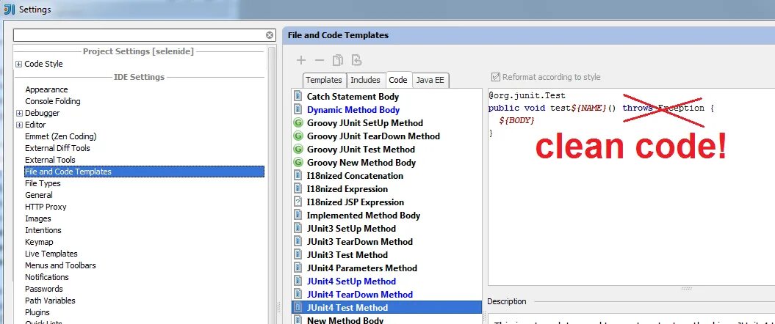This screenshot has width=775, height=324.
Task: Click the Catch Statement Body file icon
Action: point(298,96)
